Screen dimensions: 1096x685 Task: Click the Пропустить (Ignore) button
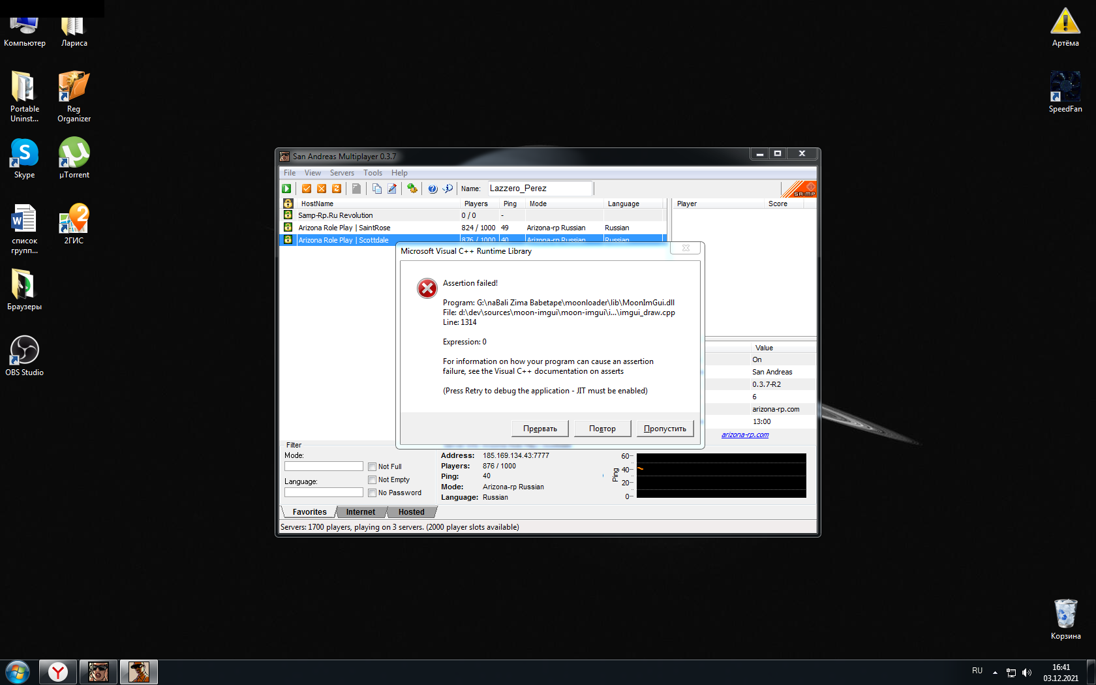[x=664, y=429]
